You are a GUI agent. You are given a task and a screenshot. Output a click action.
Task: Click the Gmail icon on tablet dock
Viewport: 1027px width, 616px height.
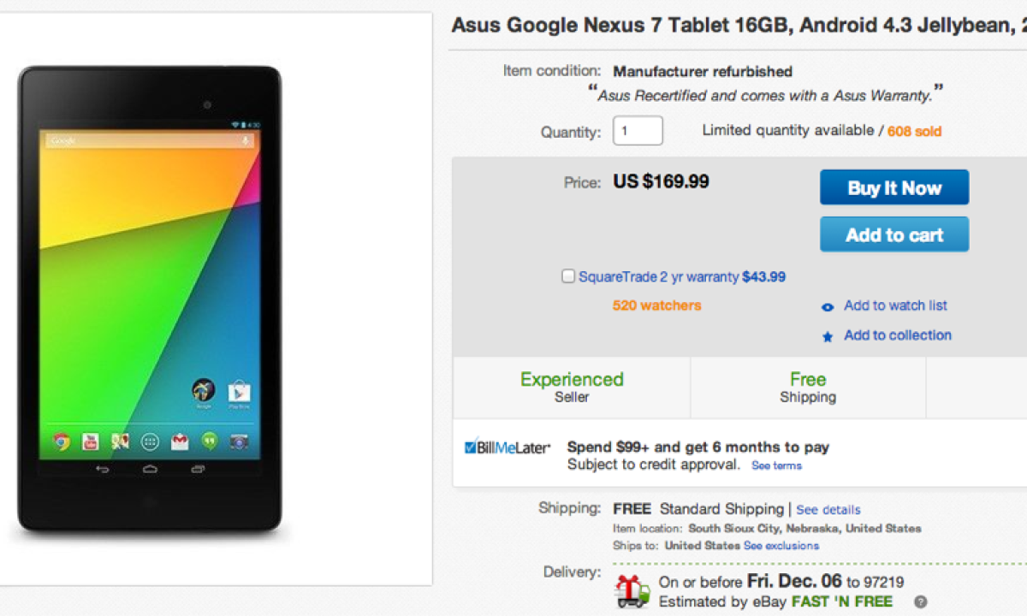point(179,441)
